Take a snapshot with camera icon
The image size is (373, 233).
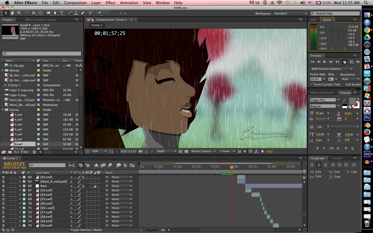click(x=141, y=151)
